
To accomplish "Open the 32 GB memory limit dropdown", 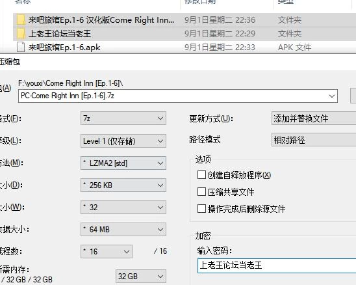I will click(x=141, y=277).
